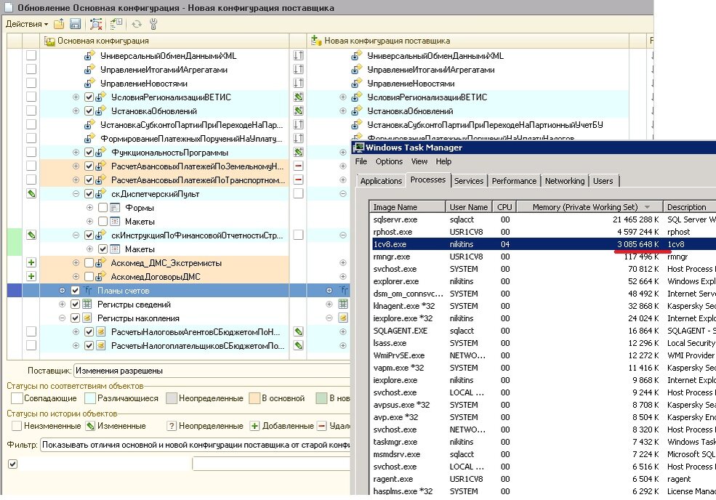Toggle скДиспетчерскийПульт checkbox

(89, 193)
